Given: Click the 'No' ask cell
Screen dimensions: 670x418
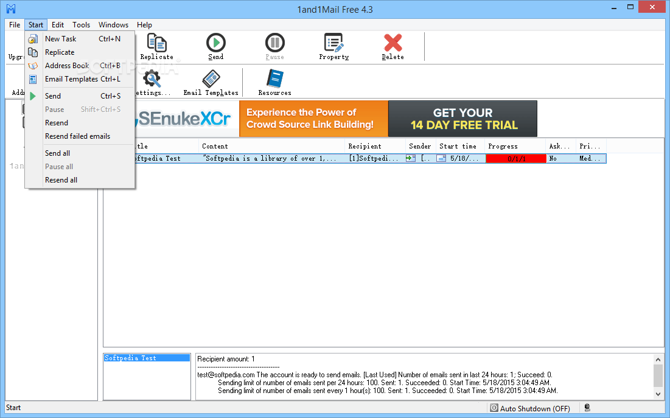Looking at the screenshot, I should coord(553,159).
